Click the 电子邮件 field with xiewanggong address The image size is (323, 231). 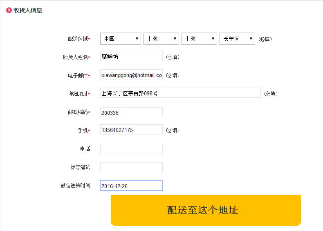pyautogui.click(x=131, y=74)
